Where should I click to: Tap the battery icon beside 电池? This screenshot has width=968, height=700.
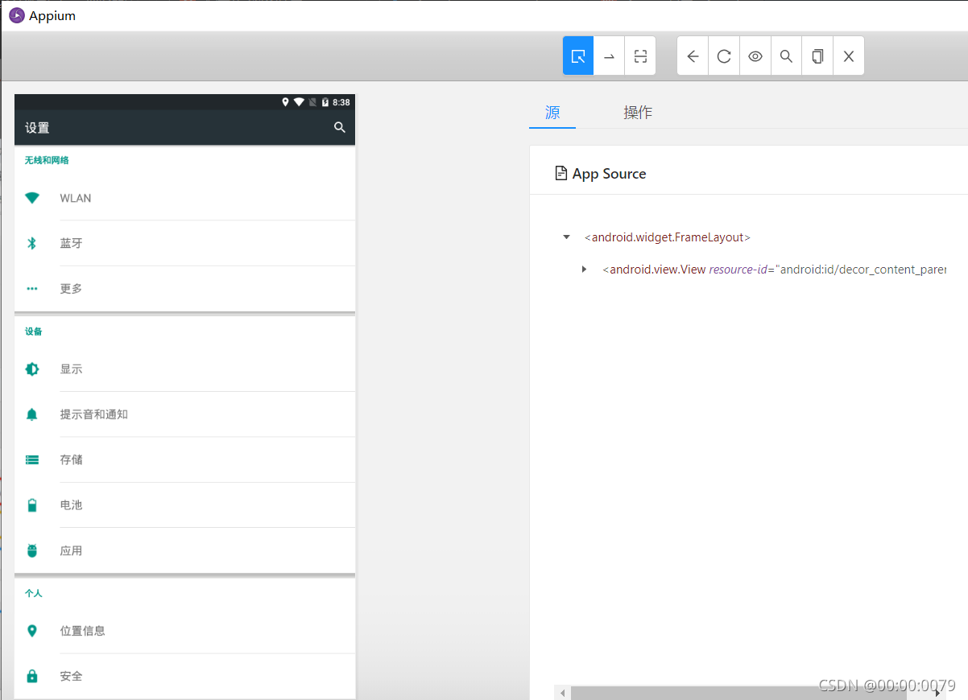tap(32, 505)
